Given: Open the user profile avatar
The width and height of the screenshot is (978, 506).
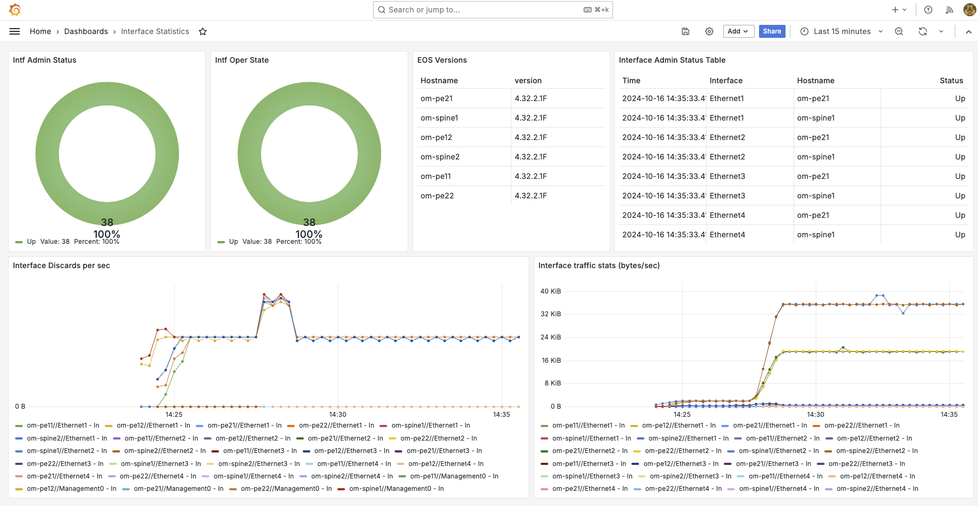Looking at the screenshot, I should pyautogui.click(x=970, y=10).
